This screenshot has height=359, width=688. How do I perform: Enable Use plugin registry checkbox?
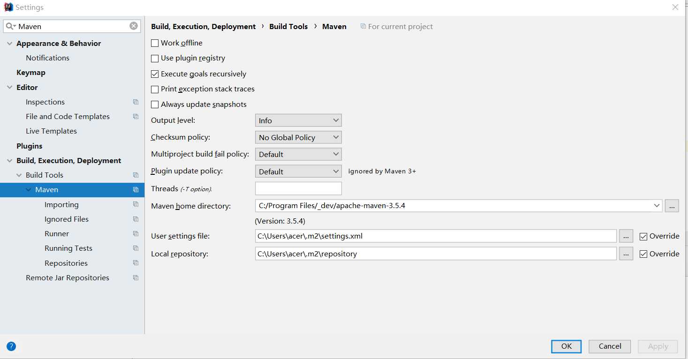click(155, 59)
